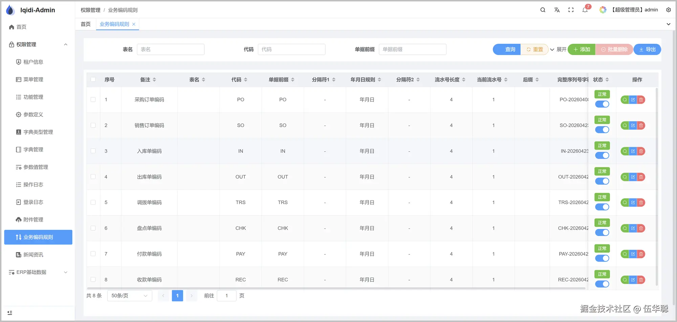Toggle status switch for PO row
The image size is (677, 322).
tap(602, 104)
